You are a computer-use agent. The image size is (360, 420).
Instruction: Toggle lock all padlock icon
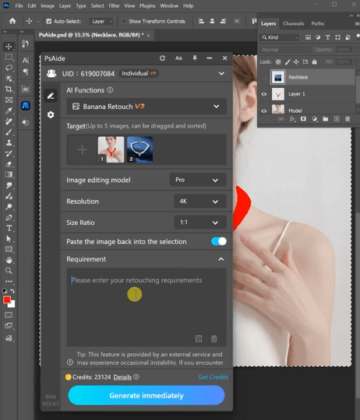tap(314, 62)
